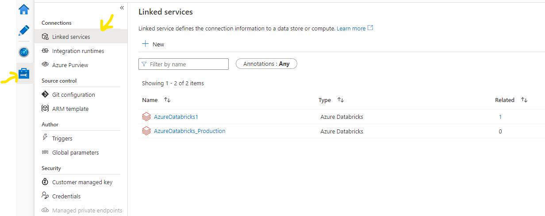Open AzureDatabricks_Production linked service

(x=190, y=131)
